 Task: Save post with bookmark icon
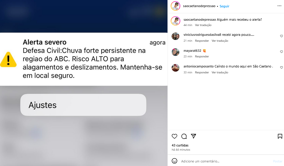coord(280,136)
